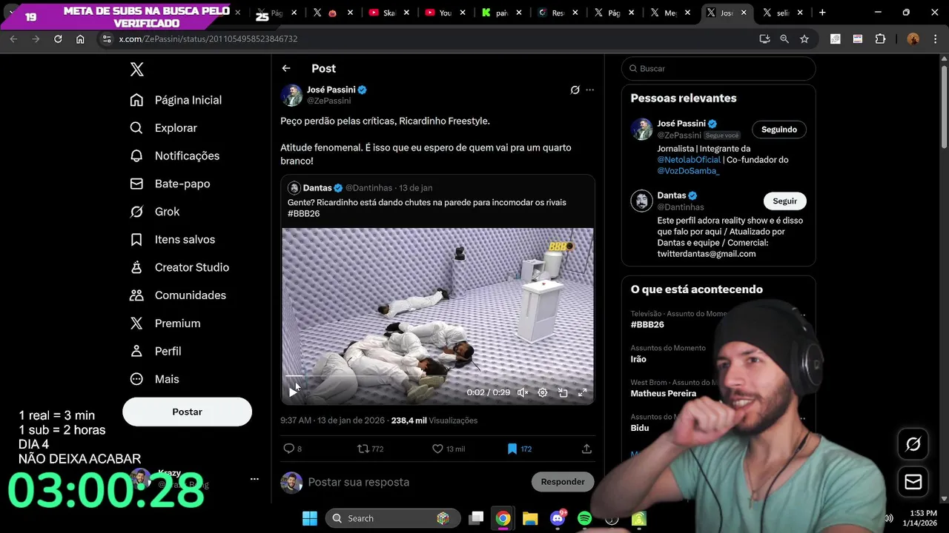Open Spotify from taskbar
Screen dimensions: 949x533
pyautogui.click(x=584, y=518)
